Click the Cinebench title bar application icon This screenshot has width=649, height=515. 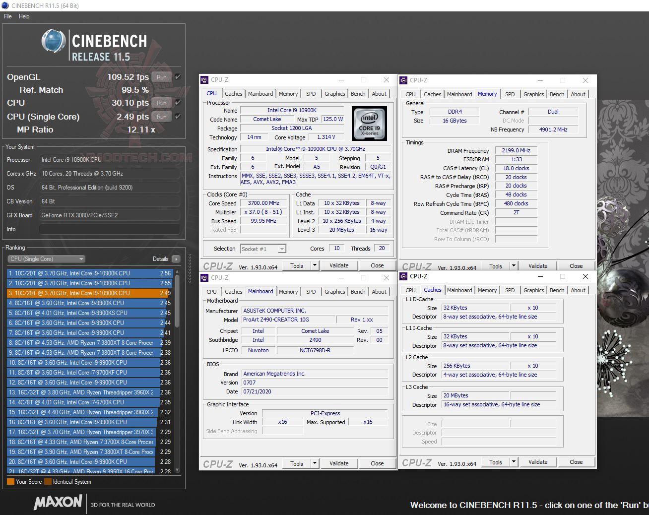tap(5, 5)
